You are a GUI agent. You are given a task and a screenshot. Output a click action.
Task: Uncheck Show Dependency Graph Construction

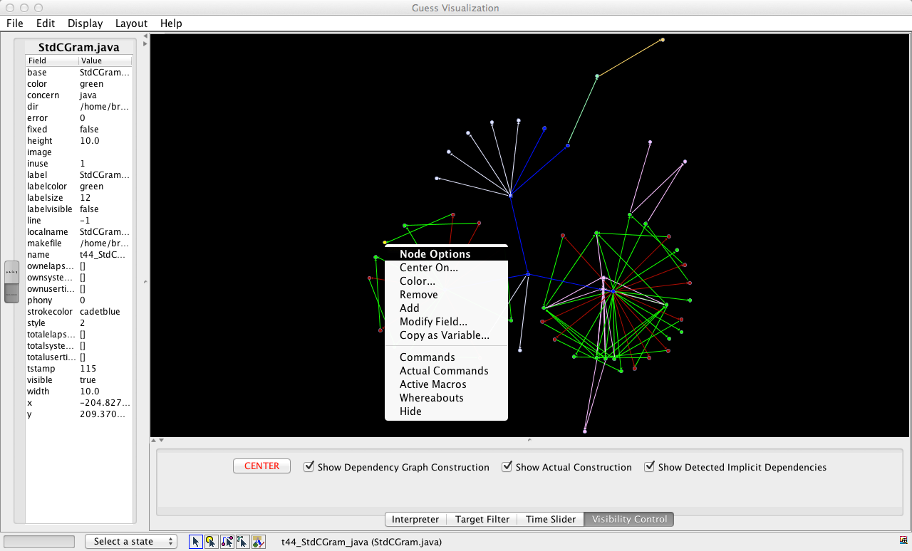tap(309, 467)
